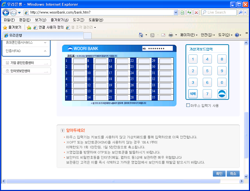Click code table input field 18
Viewport: 250px width, 191px height.
[x=122, y=79]
